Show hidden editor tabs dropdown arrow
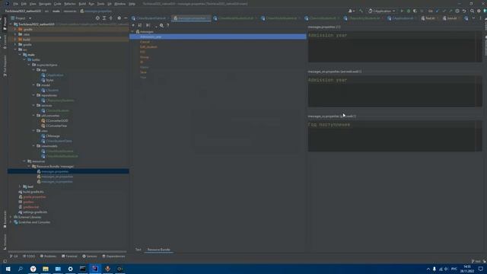This screenshot has width=487, height=274. pos(473,18)
